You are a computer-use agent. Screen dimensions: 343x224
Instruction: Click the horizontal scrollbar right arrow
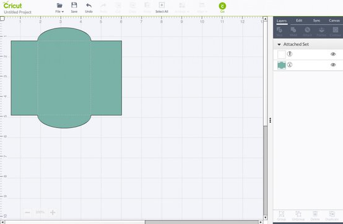[x=261, y=222]
